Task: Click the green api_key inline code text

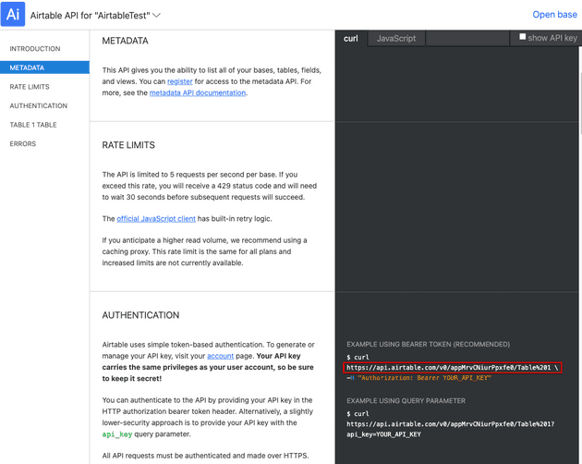Action: click(x=117, y=433)
